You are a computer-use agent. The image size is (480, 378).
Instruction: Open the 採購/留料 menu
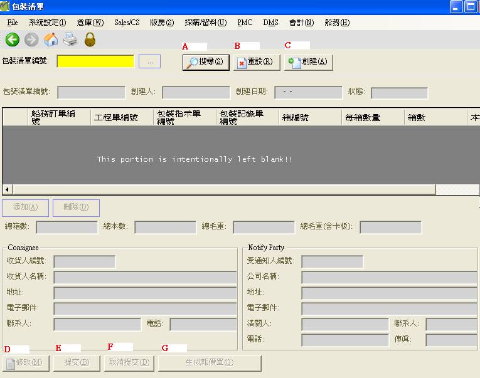(x=205, y=23)
